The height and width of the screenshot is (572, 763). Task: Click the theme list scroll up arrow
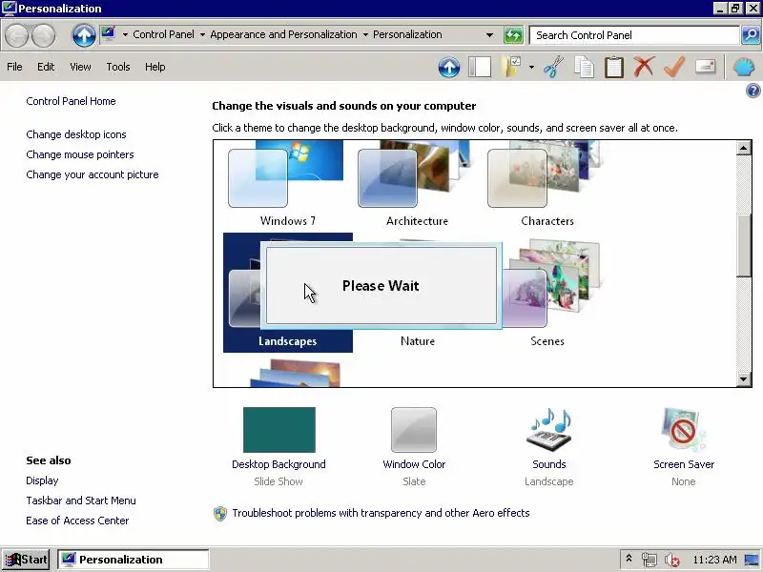(744, 148)
